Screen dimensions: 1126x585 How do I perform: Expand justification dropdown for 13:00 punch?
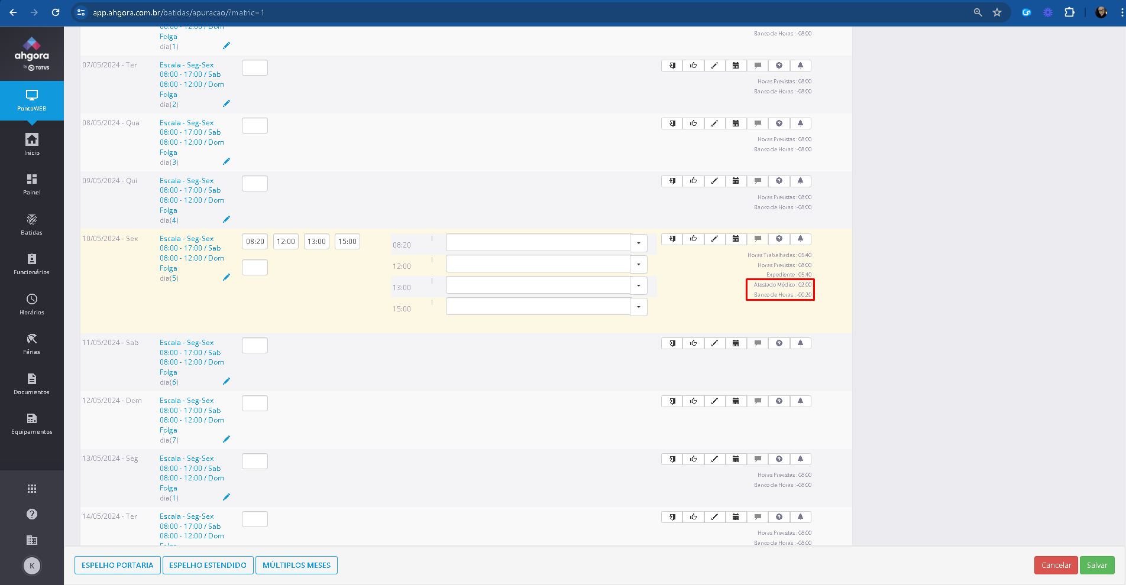click(639, 285)
